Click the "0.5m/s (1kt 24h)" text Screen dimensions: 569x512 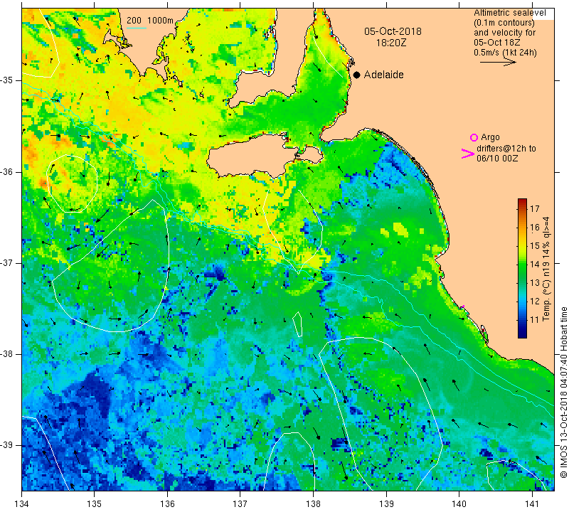505,52
